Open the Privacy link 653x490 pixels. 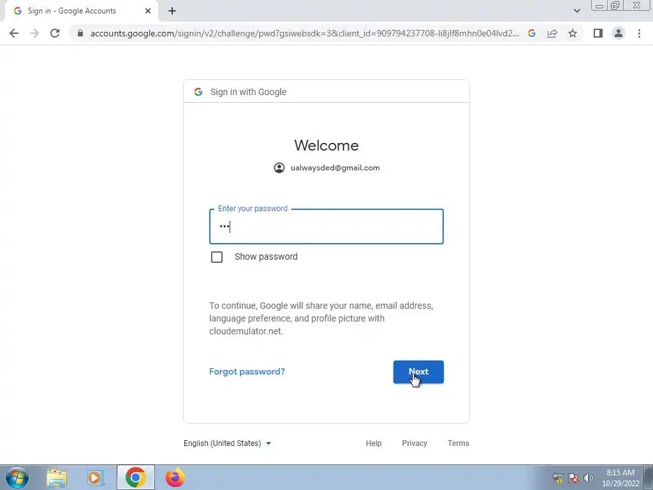tap(415, 443)
